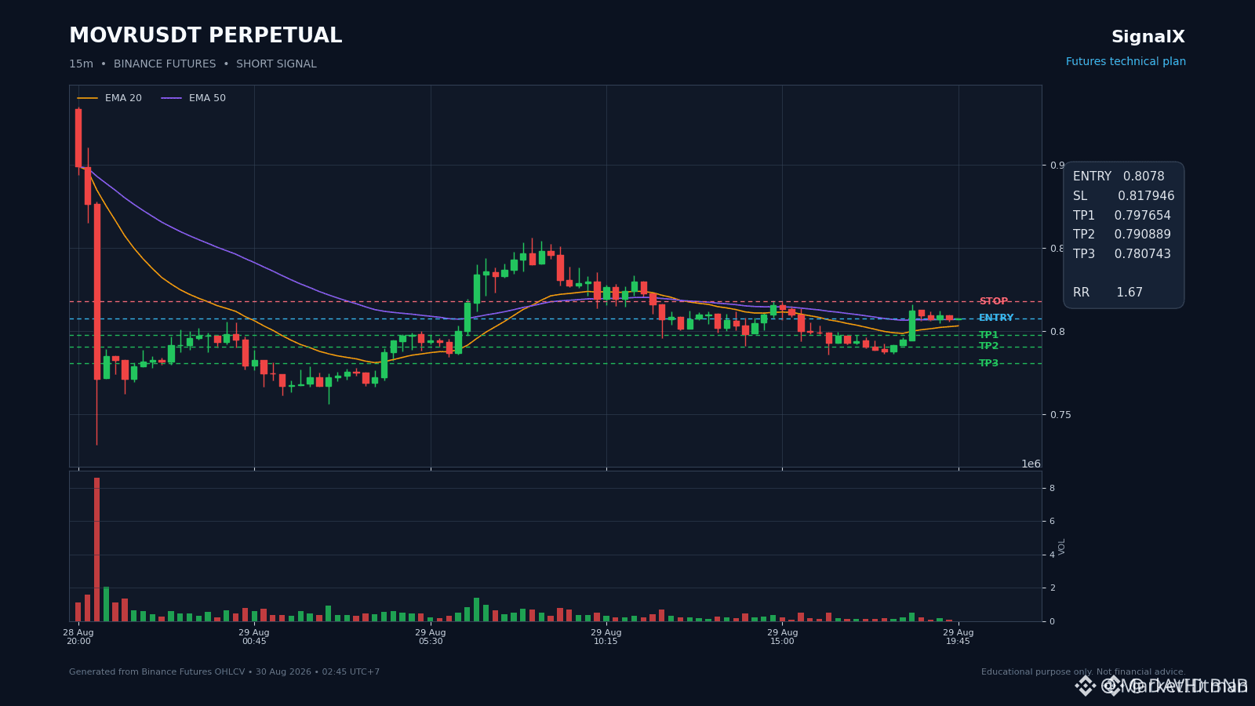Image resolution: width=1255 pixels, height=706 pixels.
Task: Click the SHORT SIGNAL subtitle text
Action: pos(276,64)
